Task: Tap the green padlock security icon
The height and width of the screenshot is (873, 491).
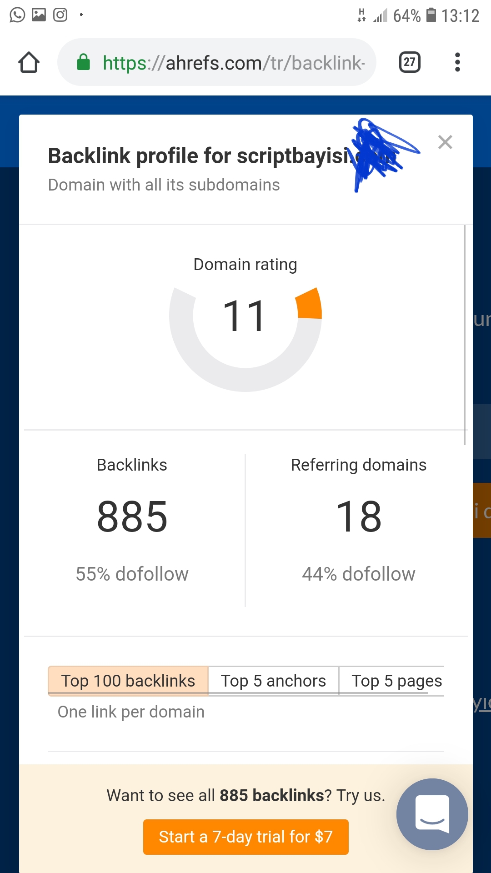Action: [x=83, y=62]
